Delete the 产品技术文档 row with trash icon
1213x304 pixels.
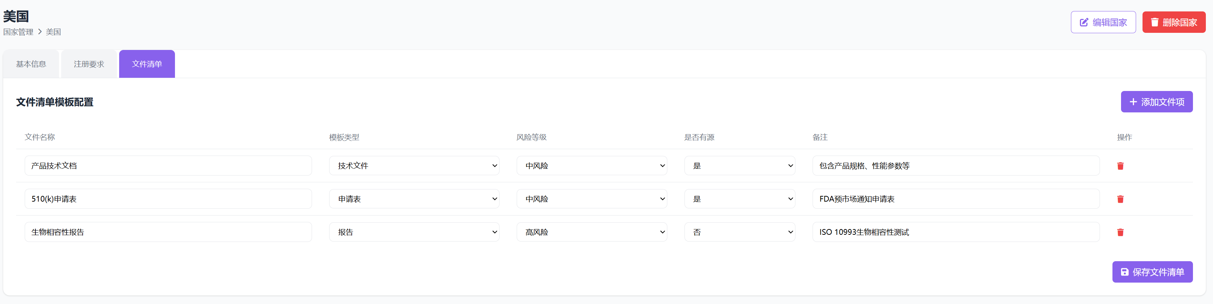tap(1120, 166)
